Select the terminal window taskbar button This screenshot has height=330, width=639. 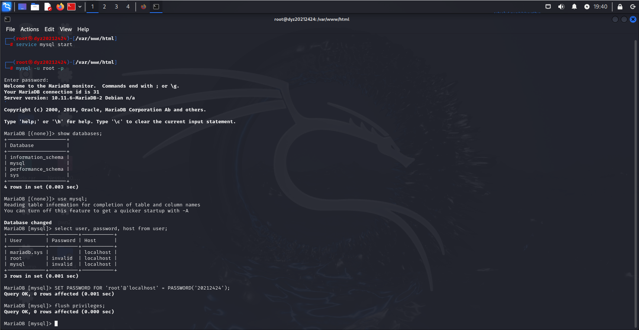(x=156, y=7)
